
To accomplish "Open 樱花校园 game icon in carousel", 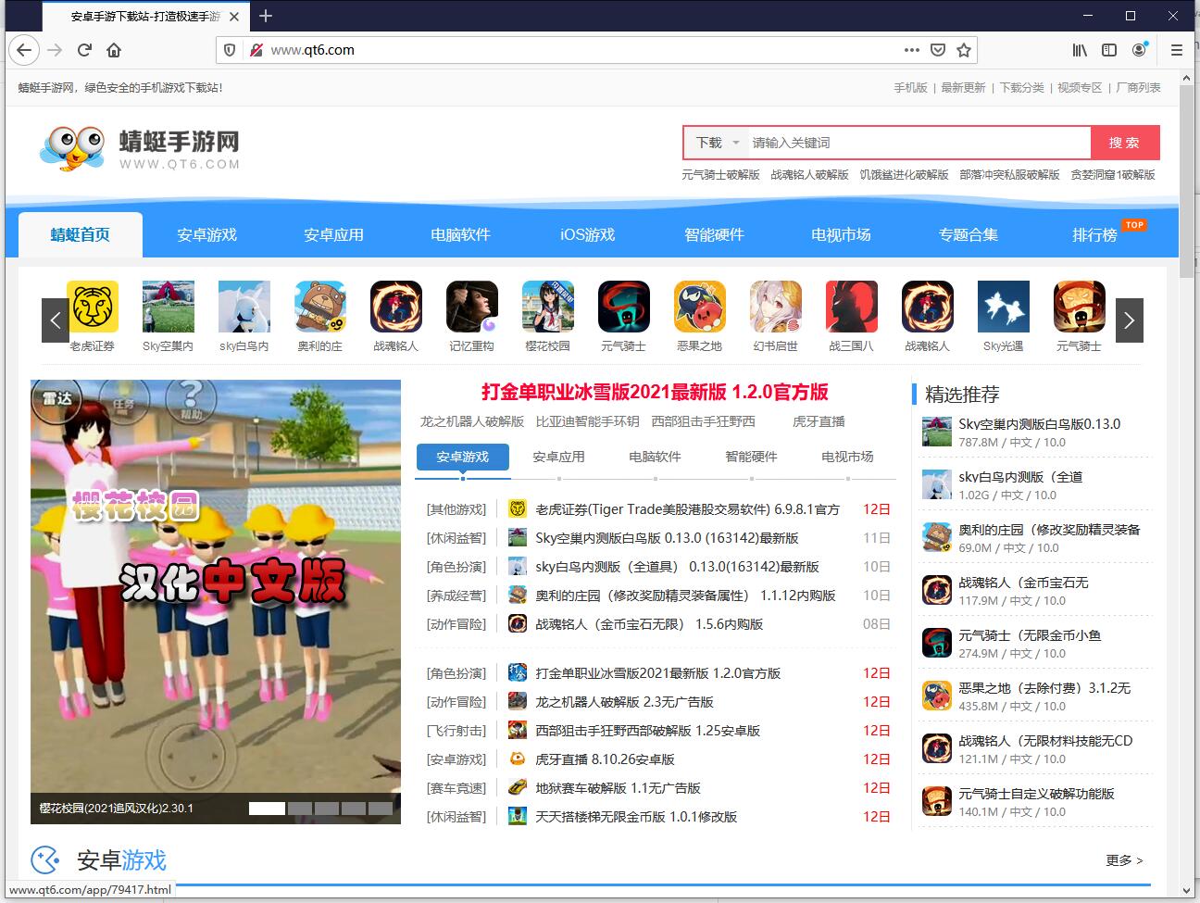I will 548,307.
